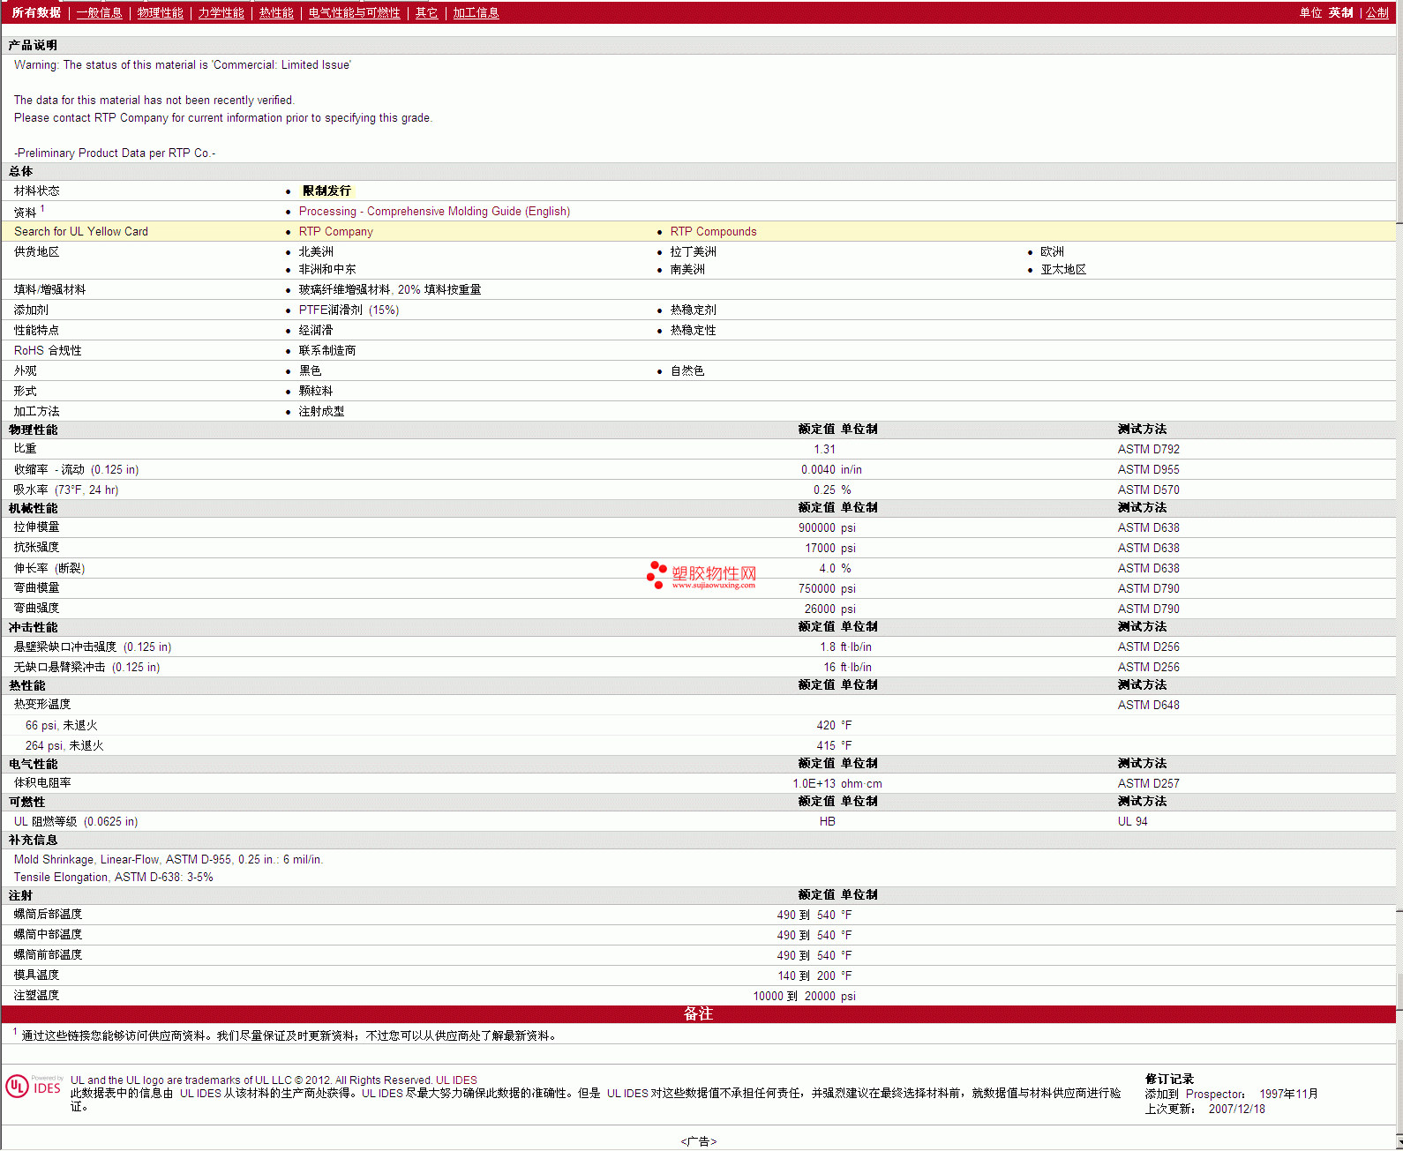Open the 其它 tab
Image resolution: width=1403 pixels, height=1151 pixels.
[x=427, y=12]
